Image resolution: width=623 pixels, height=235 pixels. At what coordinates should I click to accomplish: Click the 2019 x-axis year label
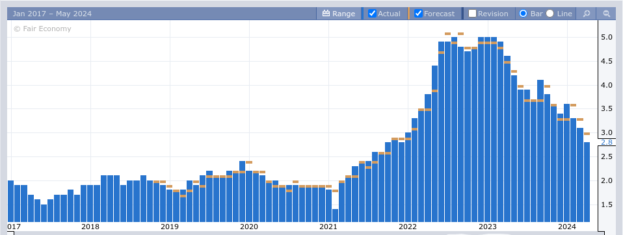tap(170, 227)
